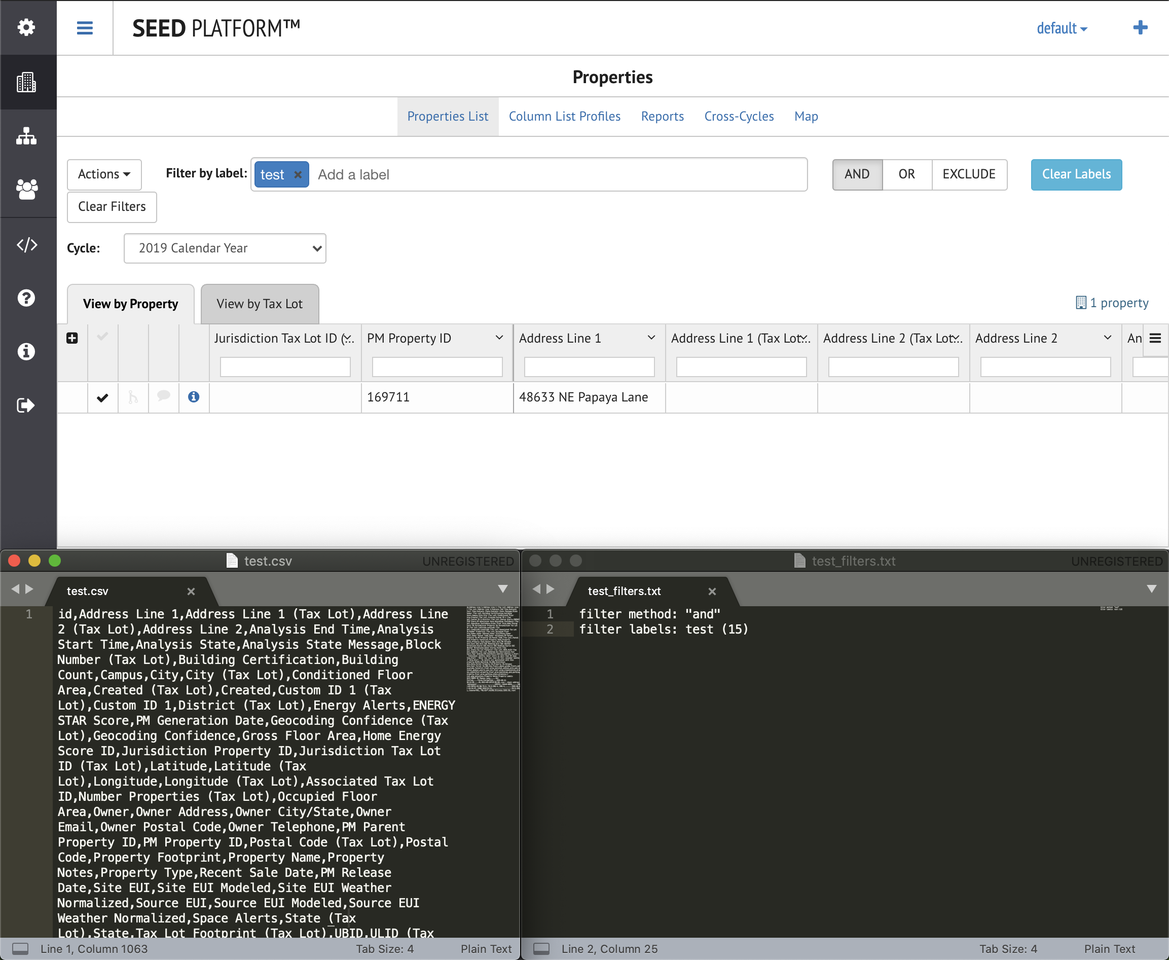Viewport: 1169px width, 960px height.
Task: Click the comment bubble icon on the property row
Action: coord(163,397)
